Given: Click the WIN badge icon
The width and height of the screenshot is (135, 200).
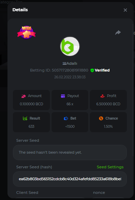Looking at the screenshot, I should (26, 32).
